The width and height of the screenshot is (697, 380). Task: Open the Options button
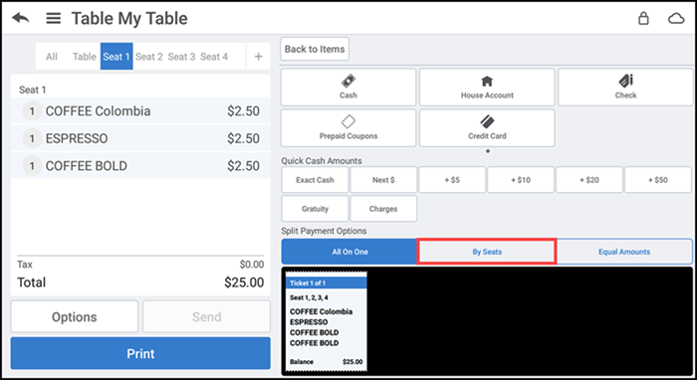pos(75,316)
